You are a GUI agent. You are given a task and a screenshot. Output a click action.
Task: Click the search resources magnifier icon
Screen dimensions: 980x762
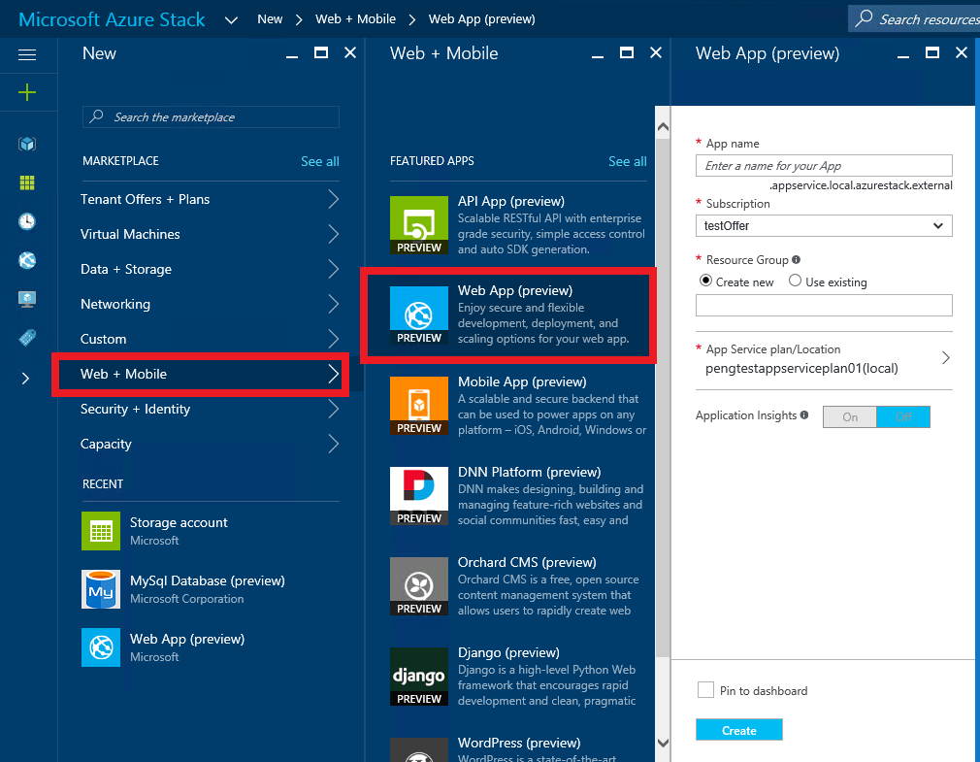tap(864, 18)
